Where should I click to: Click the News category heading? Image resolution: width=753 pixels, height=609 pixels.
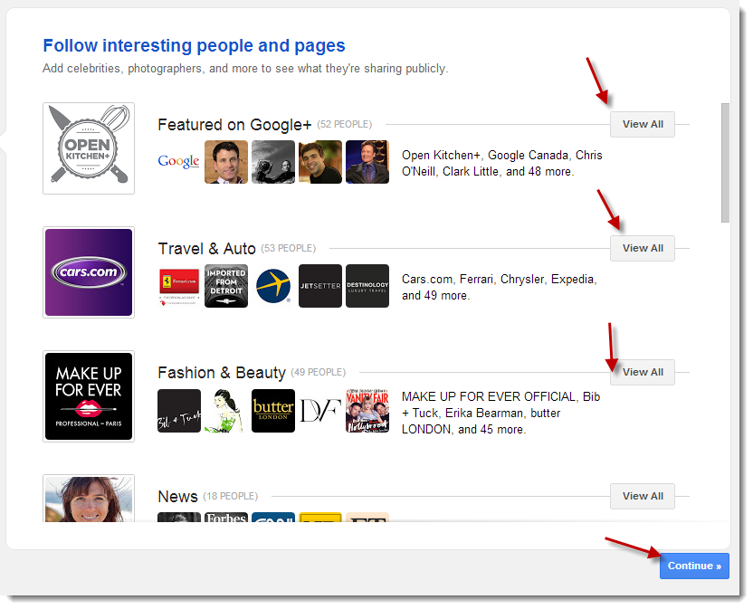(x=177, y=497)
